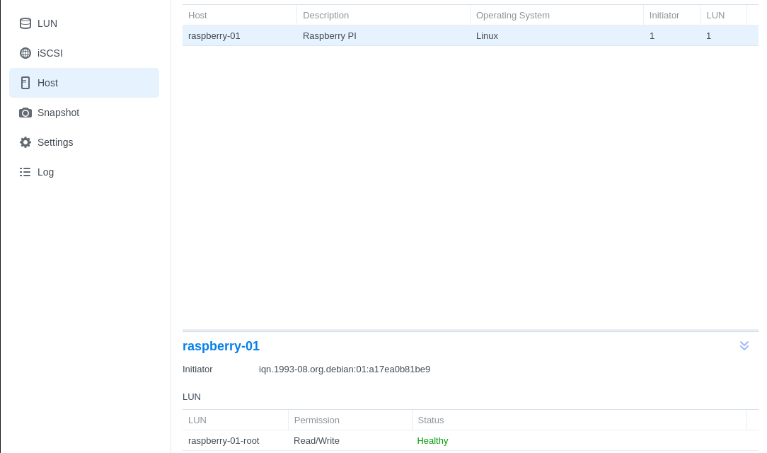This screenshot has width=767, height=453.
Task: Click the Snapshot camera icon
Action: pos(25,113)
